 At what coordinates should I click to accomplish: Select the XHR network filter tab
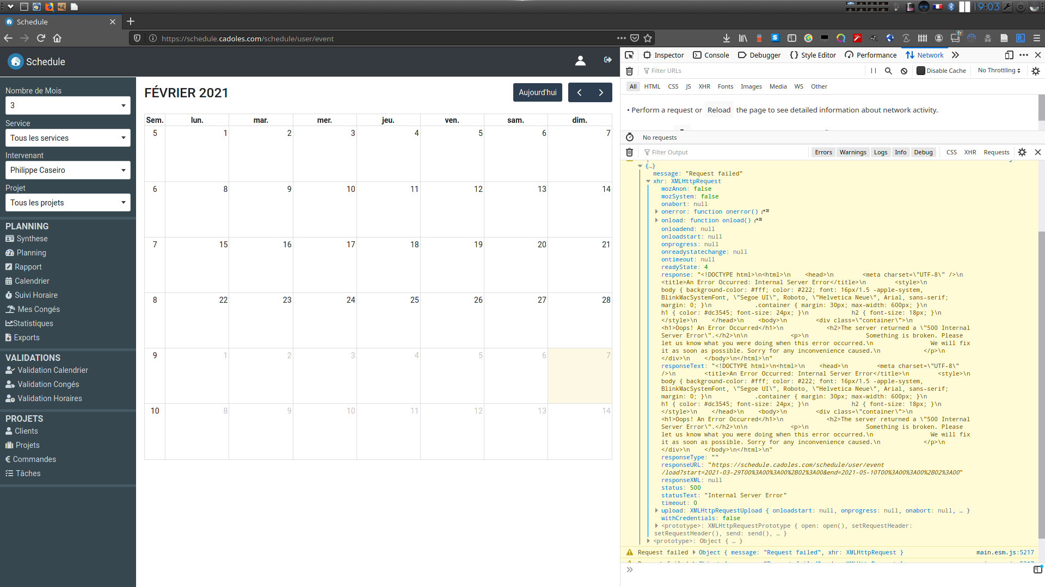[x=704, y=86]
